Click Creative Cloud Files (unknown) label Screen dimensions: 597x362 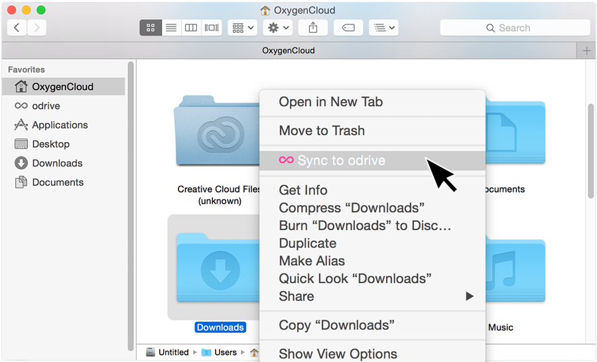pos(220,195)
